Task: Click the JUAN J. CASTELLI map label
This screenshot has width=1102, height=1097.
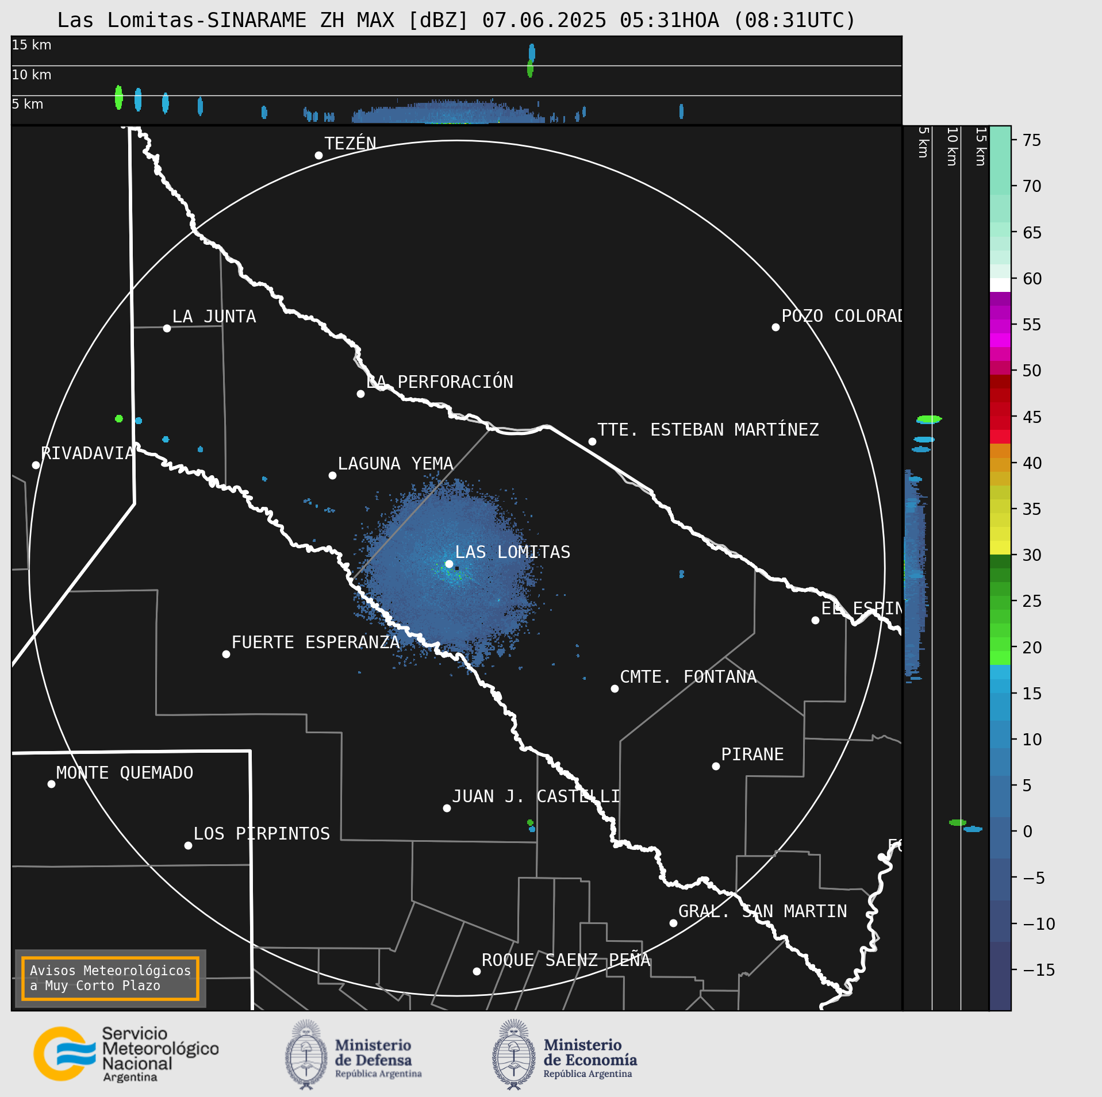Action: (x=536, y=796)
